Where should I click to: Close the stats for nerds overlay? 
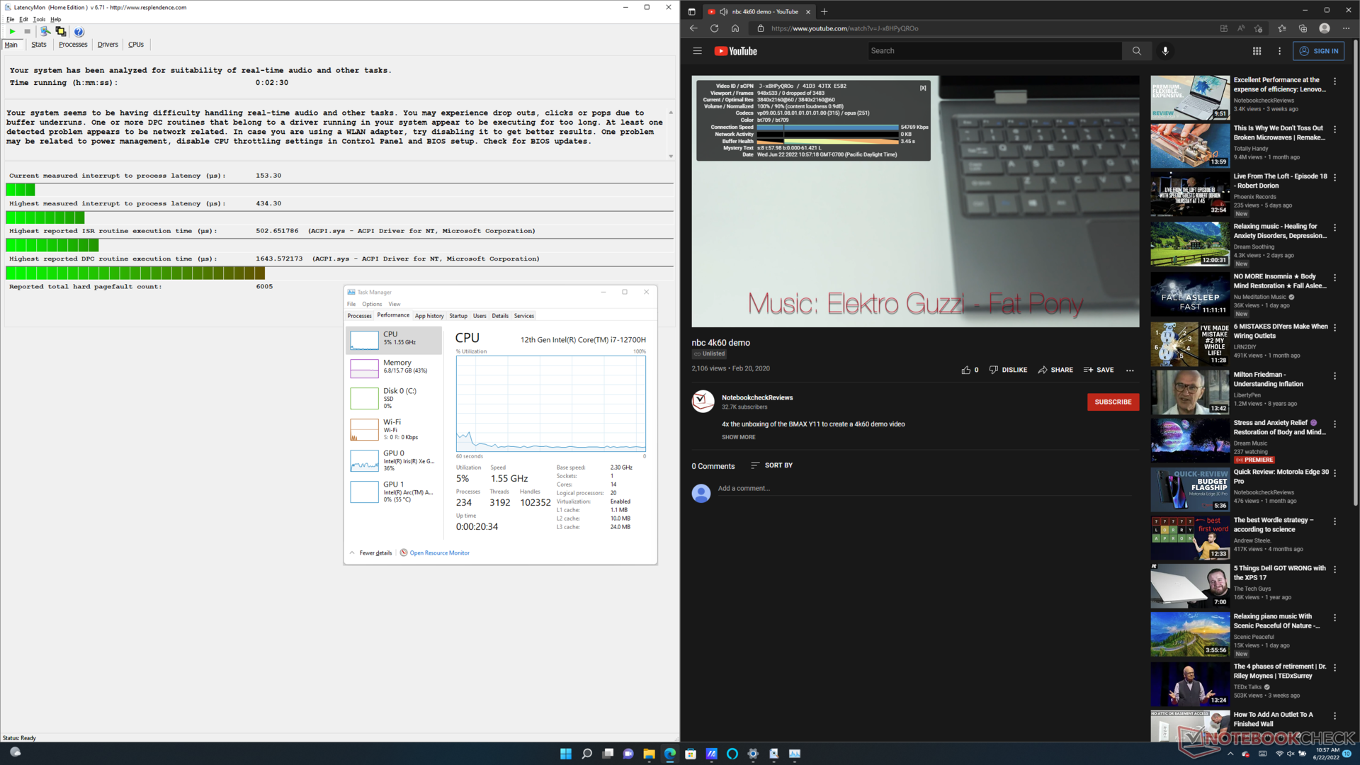[x=923, y=88]
